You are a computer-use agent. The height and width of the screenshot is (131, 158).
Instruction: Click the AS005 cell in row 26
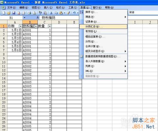tap(30, 126)
